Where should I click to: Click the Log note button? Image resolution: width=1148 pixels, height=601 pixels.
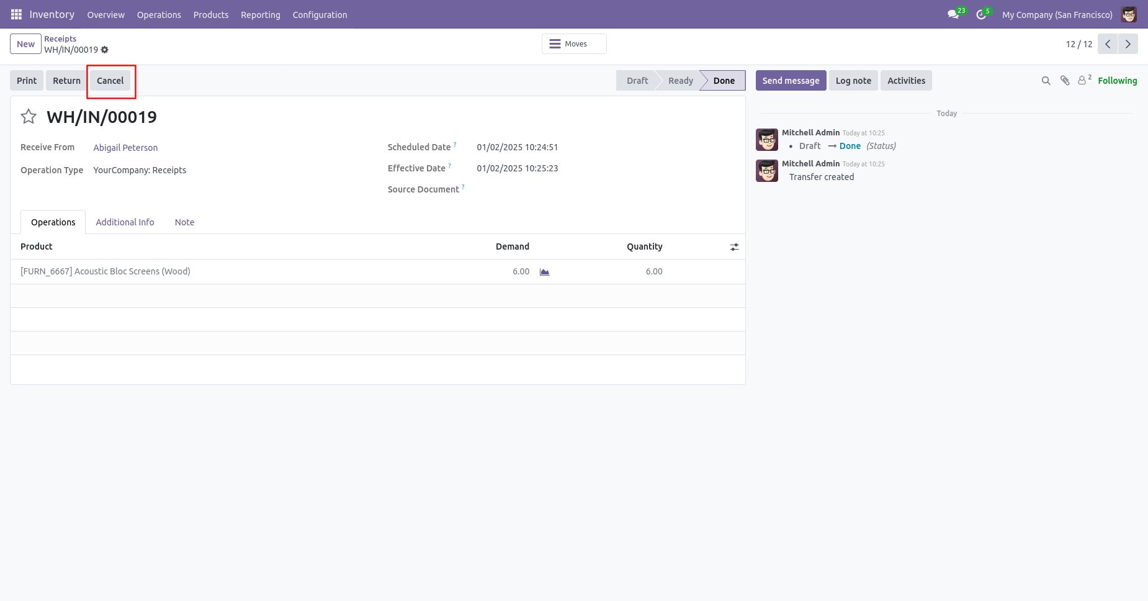(853, 81)
